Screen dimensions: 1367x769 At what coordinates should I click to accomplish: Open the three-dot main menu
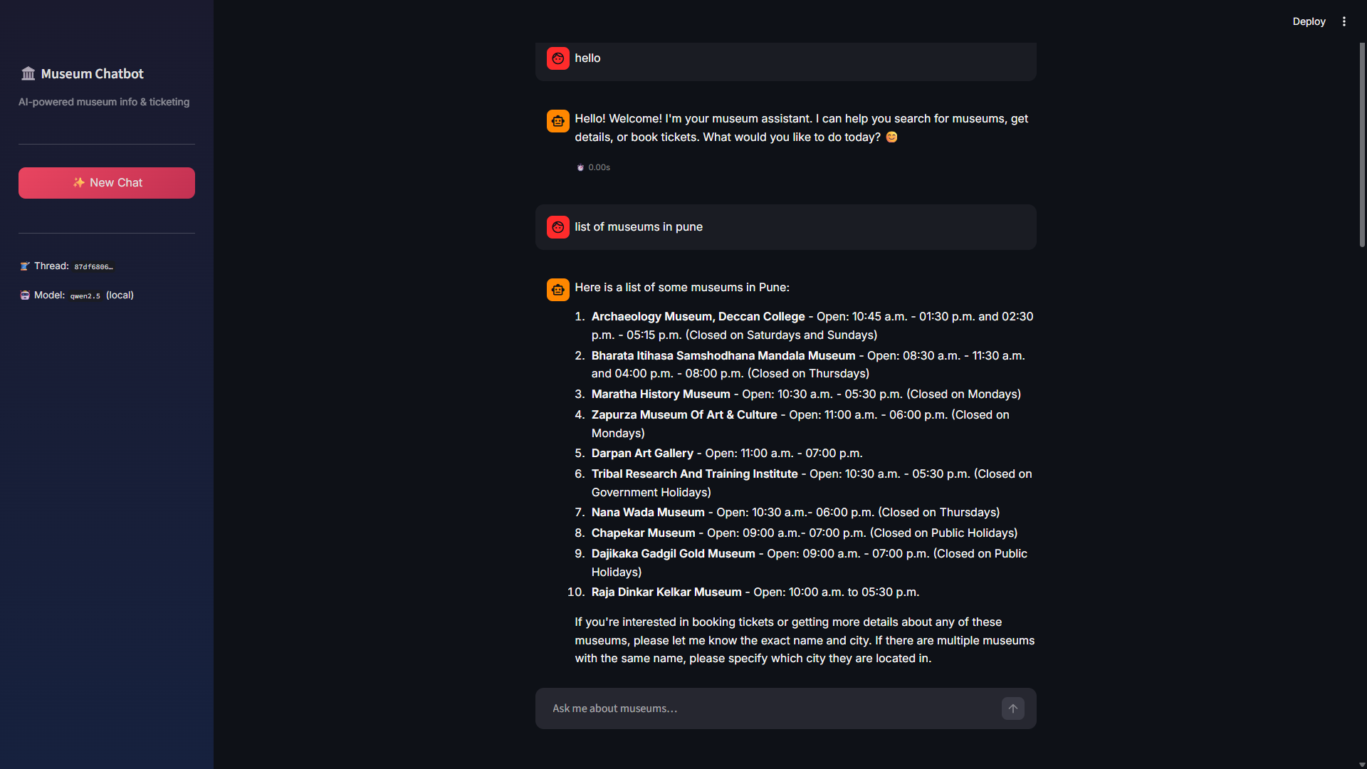[x=1344, y=21]
